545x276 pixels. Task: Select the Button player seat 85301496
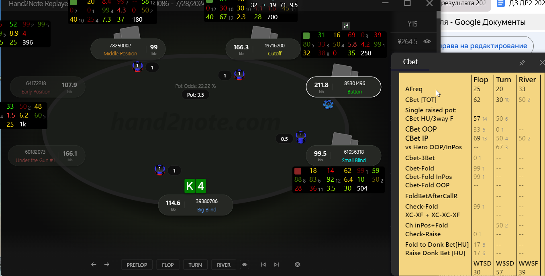point(343,87)
